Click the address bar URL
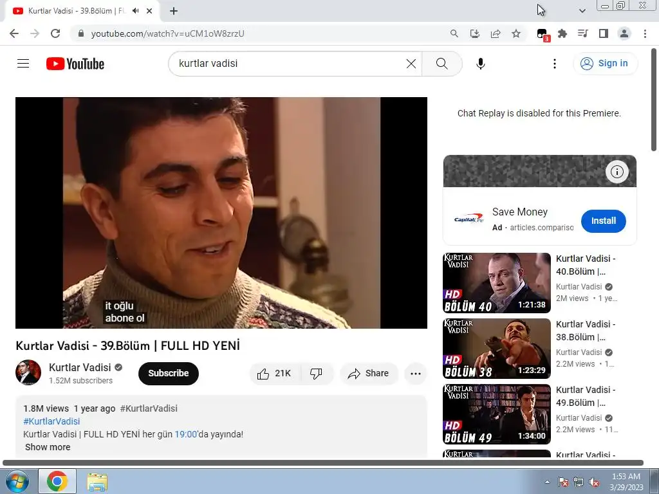Image resolution: width=659 pixels, height=494 pixels. click(168, 33)
